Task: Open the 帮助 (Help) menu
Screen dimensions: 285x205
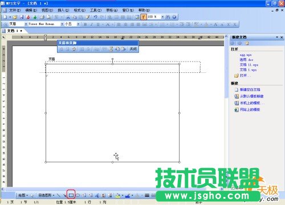Action: [x=144, y=10]
